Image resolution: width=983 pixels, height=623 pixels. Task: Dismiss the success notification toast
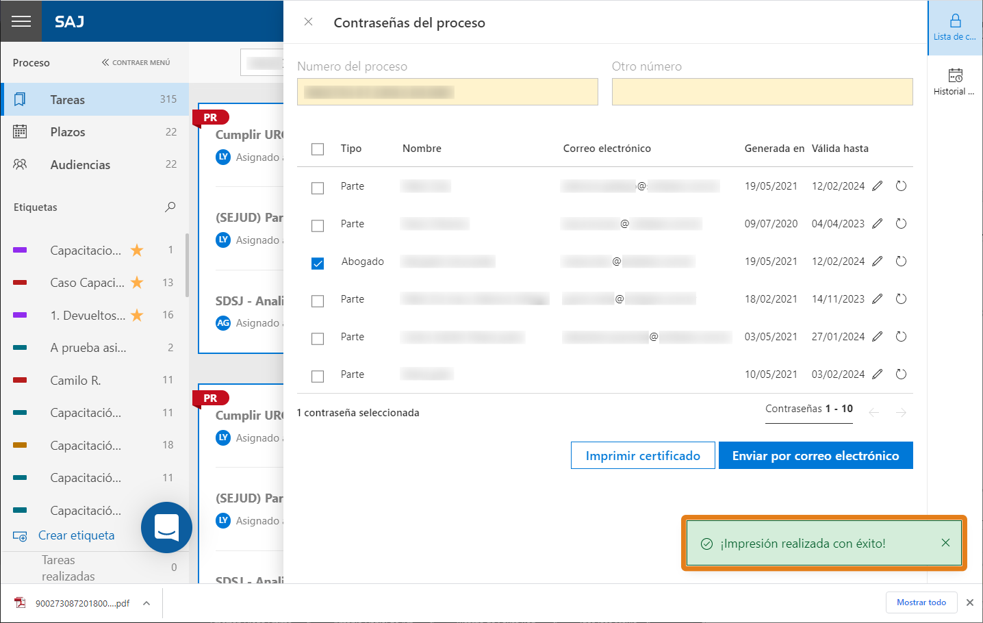pyautogui.click(x=945, y=543)
